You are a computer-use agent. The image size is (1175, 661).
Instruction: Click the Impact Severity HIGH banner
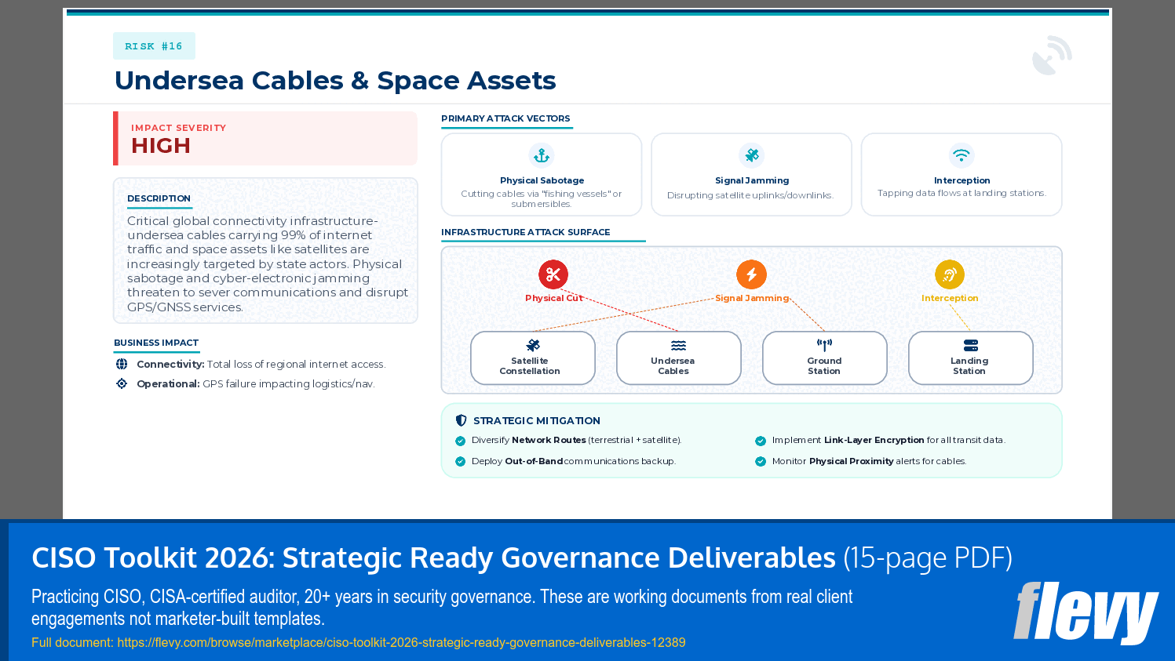pyautogui.click(x=265, y=139)
